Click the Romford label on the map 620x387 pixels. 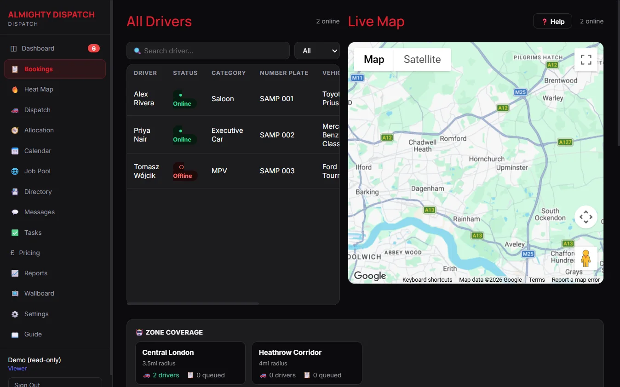click(x=453, y=138)
